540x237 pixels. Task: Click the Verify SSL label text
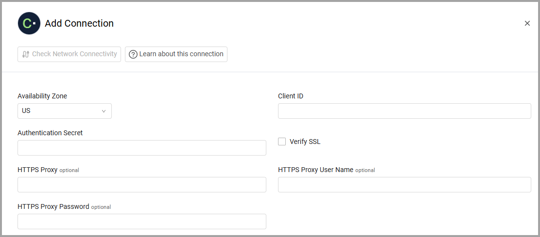(305, 142)
